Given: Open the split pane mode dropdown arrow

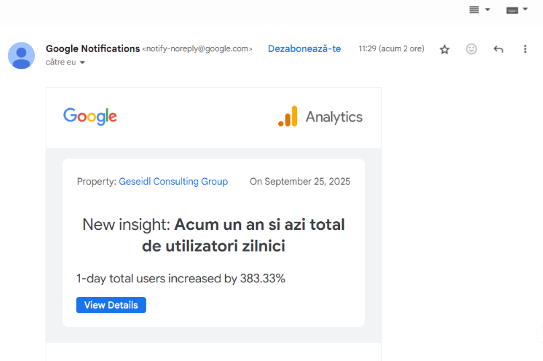Looking at the screenshot, I should 488,9.
